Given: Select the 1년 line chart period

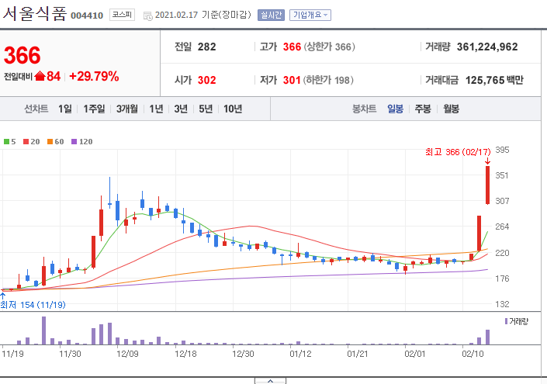Looking at the screenshot, I should tap(156, 109).
